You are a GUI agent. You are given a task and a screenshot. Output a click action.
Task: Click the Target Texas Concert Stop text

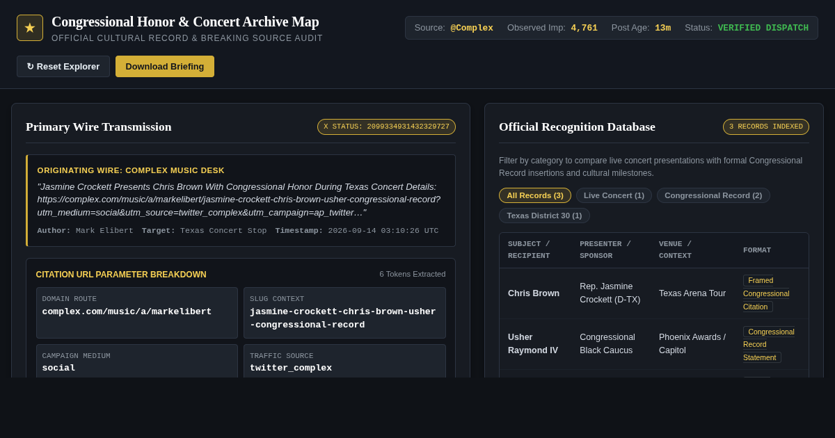pos(204,231)
